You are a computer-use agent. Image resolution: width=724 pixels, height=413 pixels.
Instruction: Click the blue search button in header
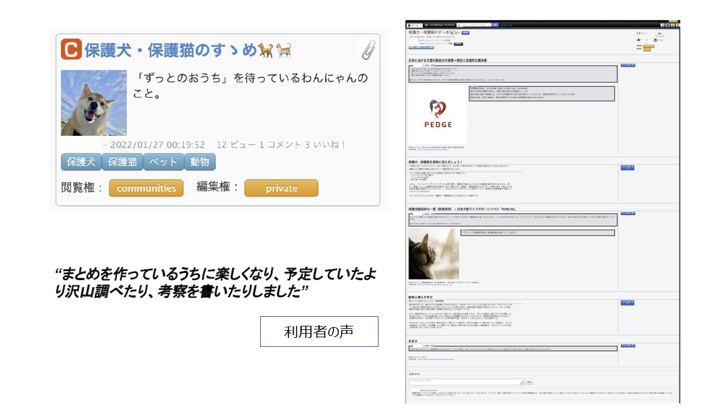[x=495, y=25]
